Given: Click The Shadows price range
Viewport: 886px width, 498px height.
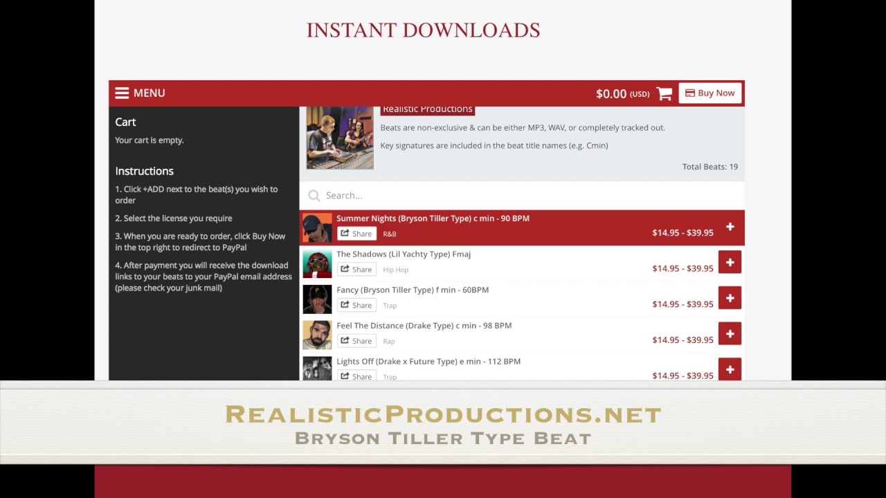Looking at the screenshot, I should tap(682, 268).
